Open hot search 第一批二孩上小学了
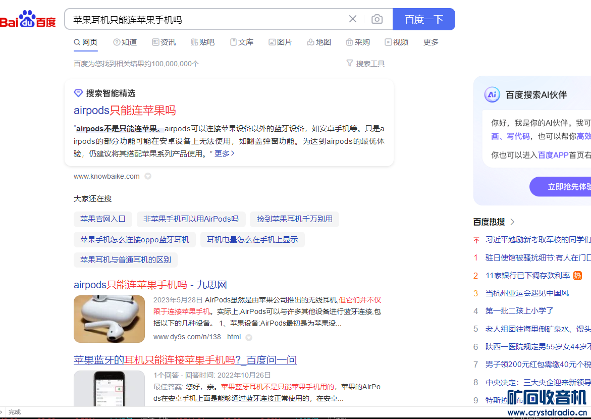This screenshot has height=419, width=591. (x=519, y=311)
